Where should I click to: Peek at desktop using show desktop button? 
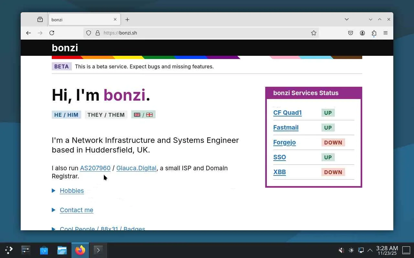coord(406,250)
